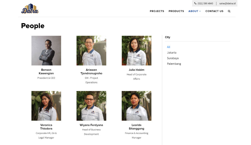Click the phone icon in top bar

pyautogui.click(x=195, y=3)
